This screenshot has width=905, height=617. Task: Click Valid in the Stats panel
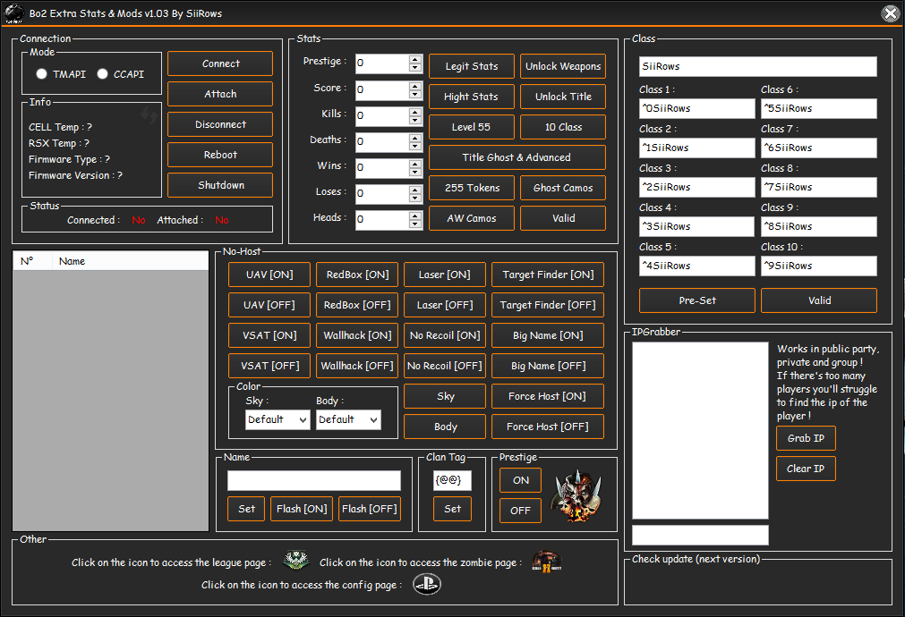563,218
